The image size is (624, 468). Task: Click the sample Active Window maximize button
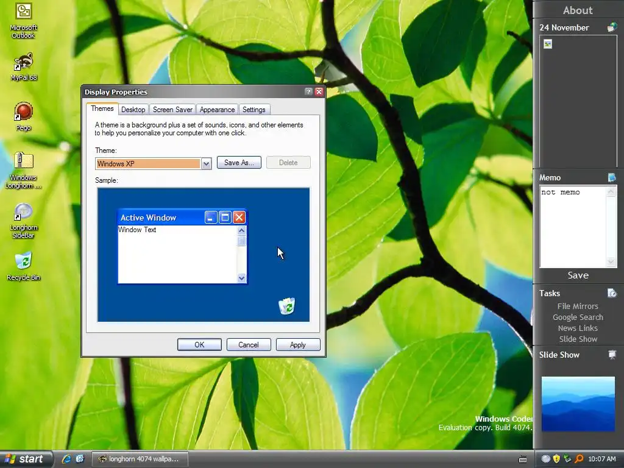[225, 218]
